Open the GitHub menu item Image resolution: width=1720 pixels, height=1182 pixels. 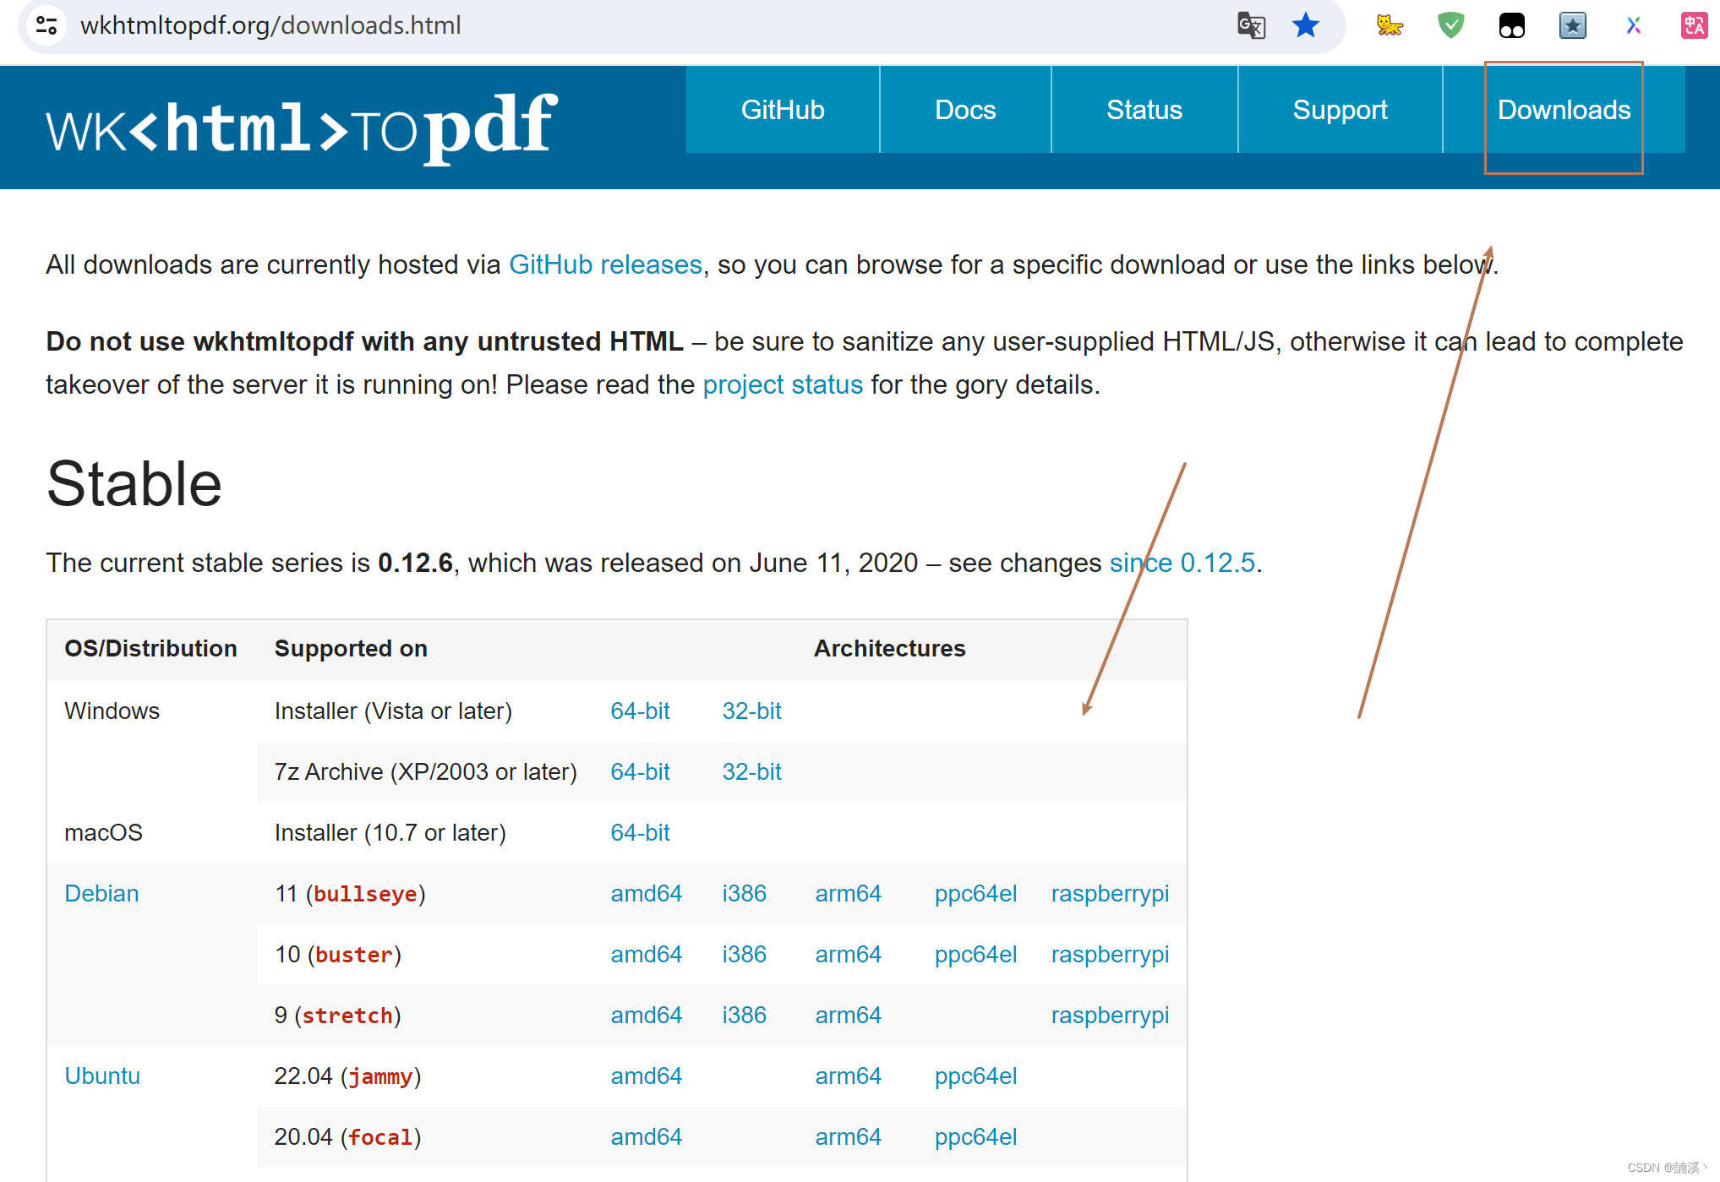(782, 109)
